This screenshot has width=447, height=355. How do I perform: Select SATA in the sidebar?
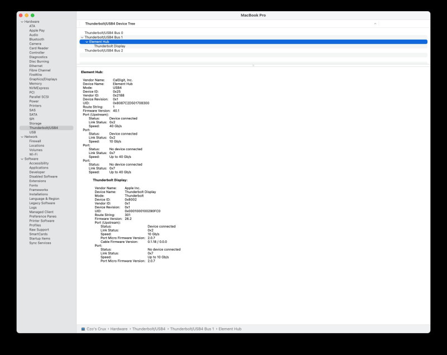[34, 114]
